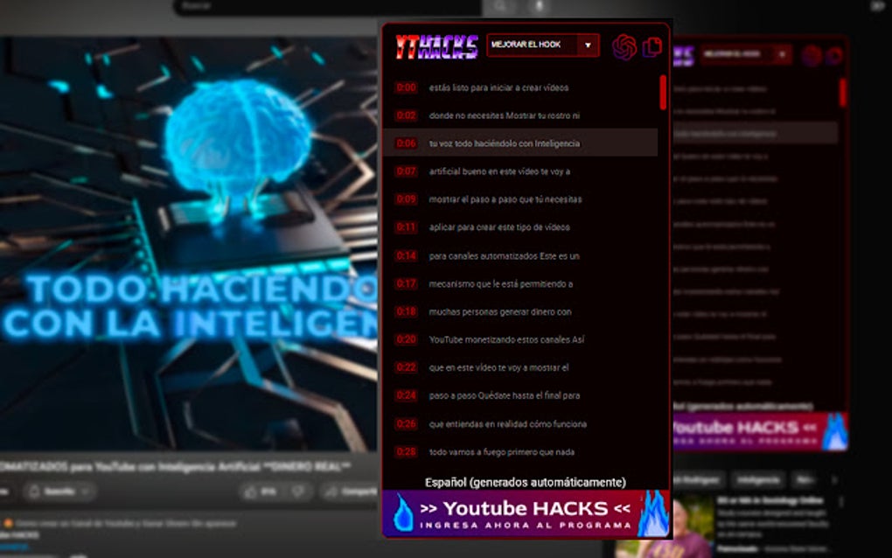Click the transcript panel scrollbar thumb
The height and width of the screenshot is (558, 892).
pyautogui.click(x=663, y=92)
